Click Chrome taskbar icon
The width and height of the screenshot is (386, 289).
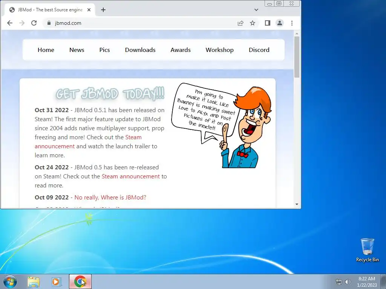point(80,281)
